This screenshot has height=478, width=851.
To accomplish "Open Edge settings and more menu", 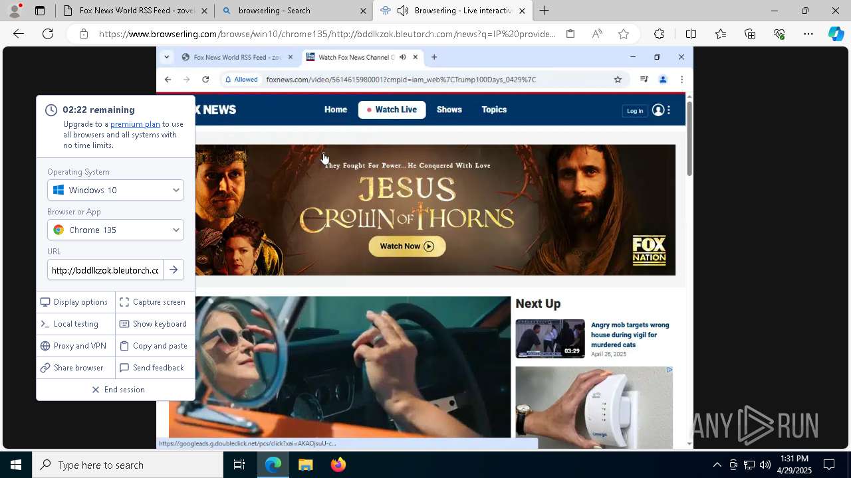I will [808, 34].
